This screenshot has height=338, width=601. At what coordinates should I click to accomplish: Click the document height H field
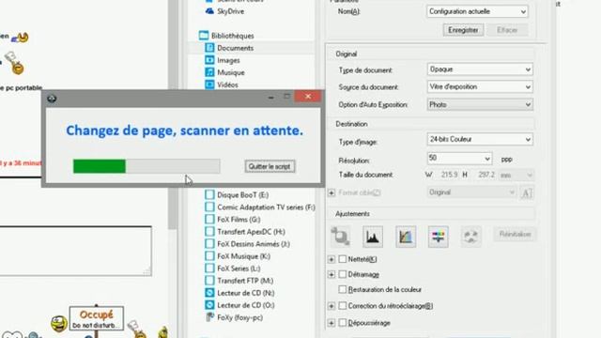coord(485,175)
